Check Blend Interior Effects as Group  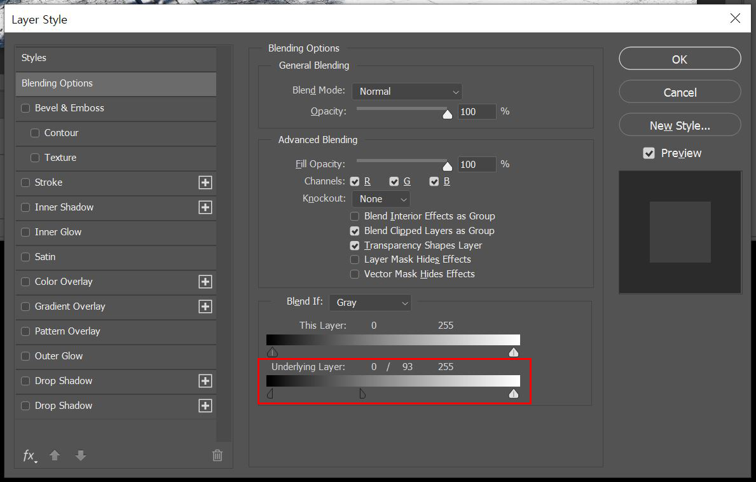(355, 216)
